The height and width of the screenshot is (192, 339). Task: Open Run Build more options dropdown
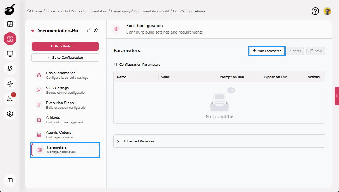click(94, 46)
